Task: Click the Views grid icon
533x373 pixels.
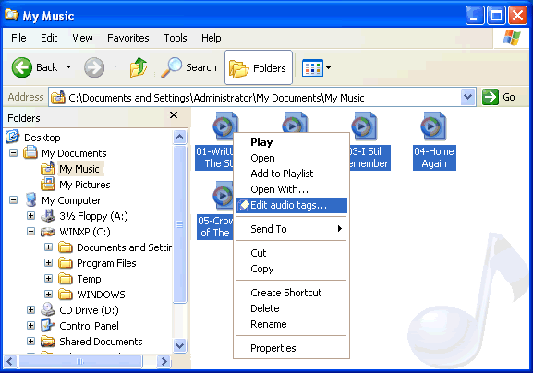Action: 312,67
